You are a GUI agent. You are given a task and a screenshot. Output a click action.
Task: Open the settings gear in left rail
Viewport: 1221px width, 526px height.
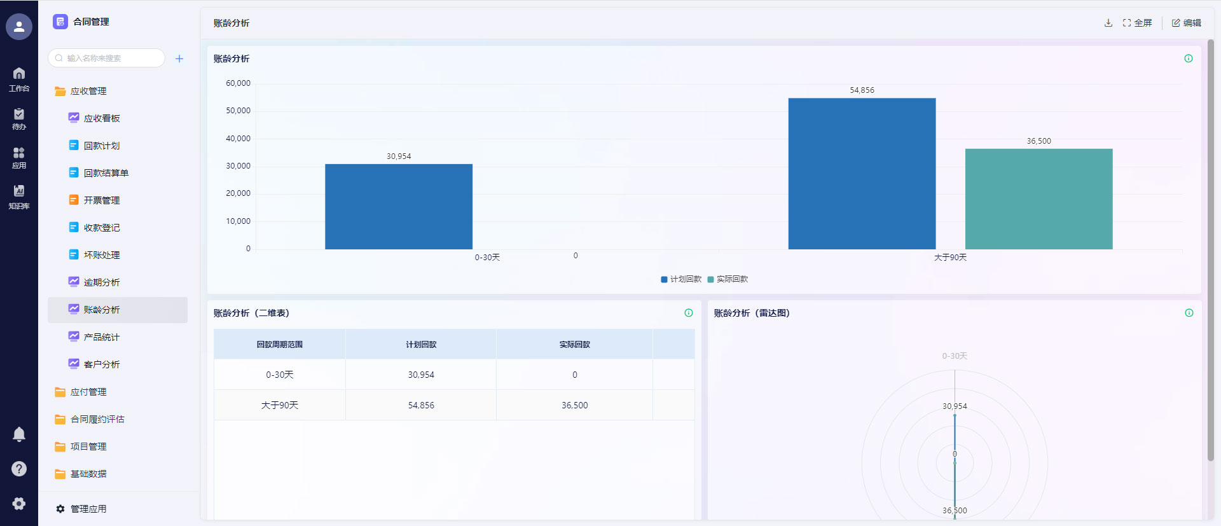pyautogui.click(x=19, y=503)
